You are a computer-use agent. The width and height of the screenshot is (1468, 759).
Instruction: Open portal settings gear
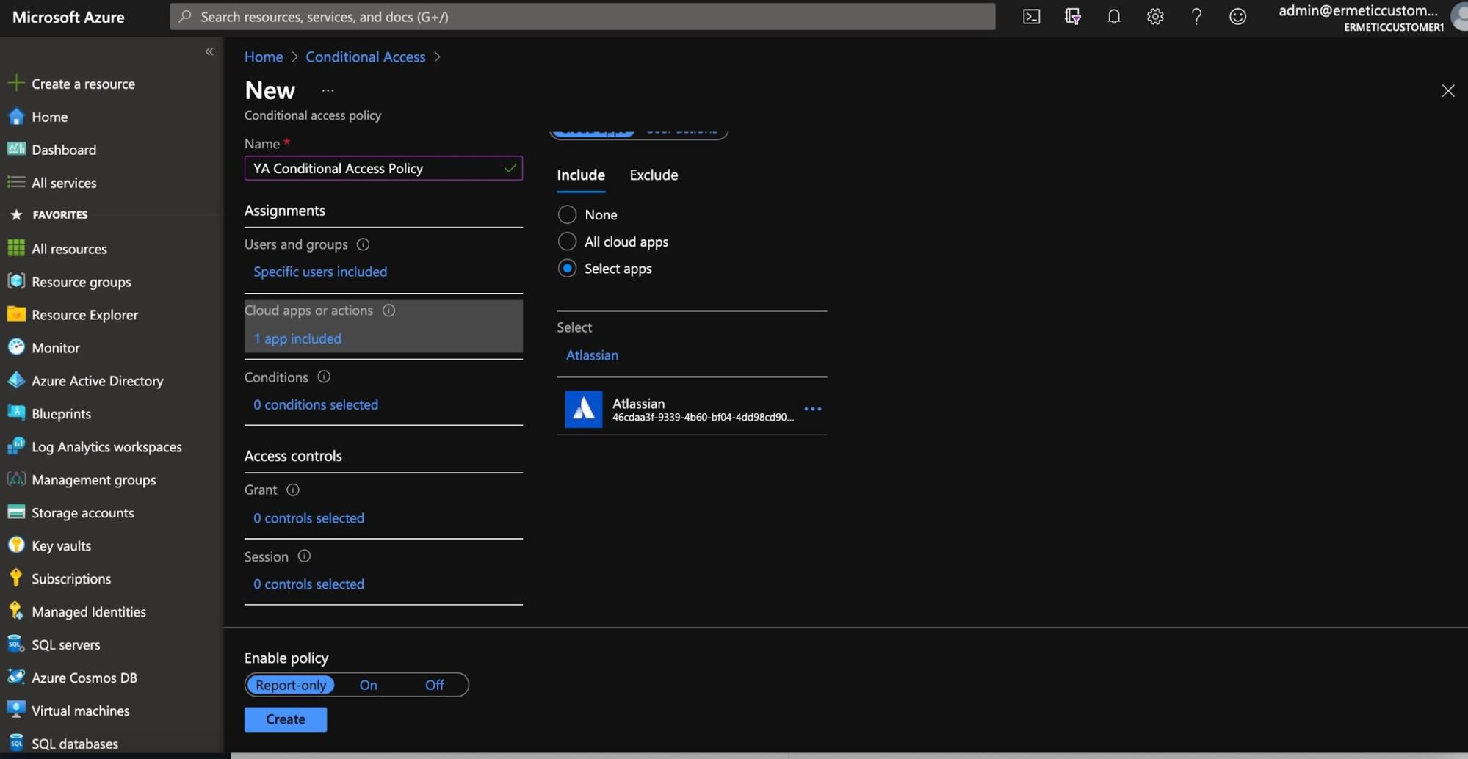1155,16
